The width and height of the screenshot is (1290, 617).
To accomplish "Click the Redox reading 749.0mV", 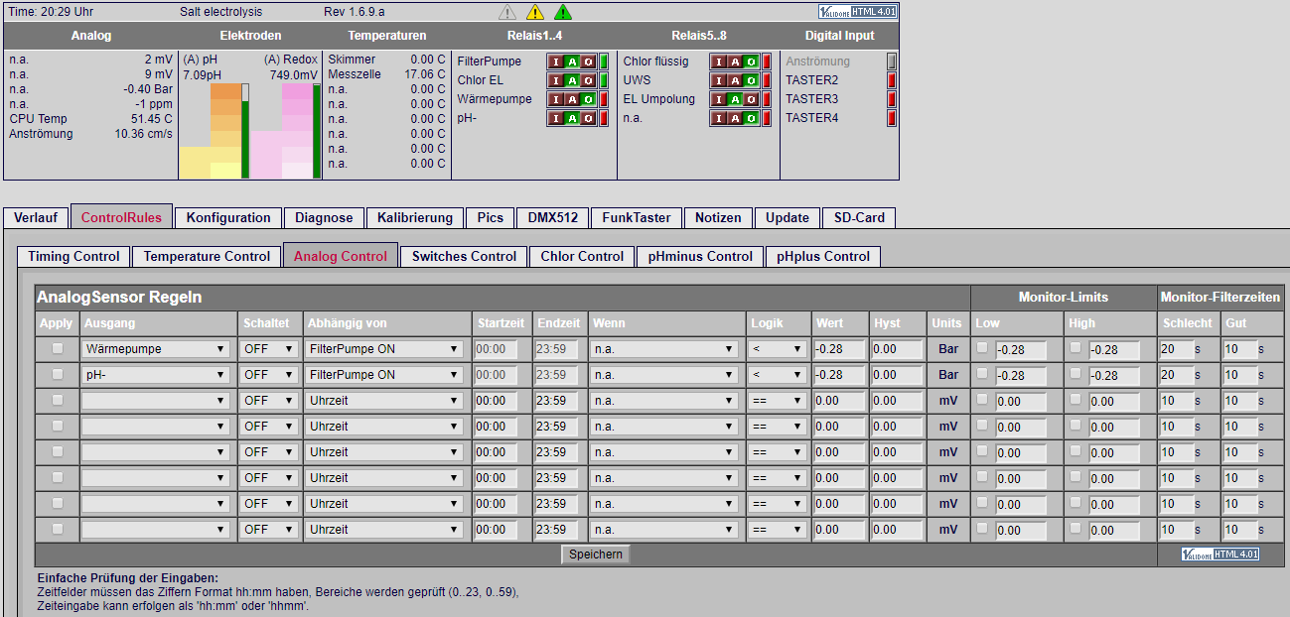I will click(x=294, y=74).
